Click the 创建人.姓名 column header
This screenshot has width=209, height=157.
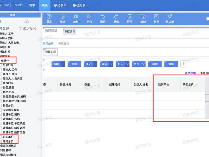[143, 85]
